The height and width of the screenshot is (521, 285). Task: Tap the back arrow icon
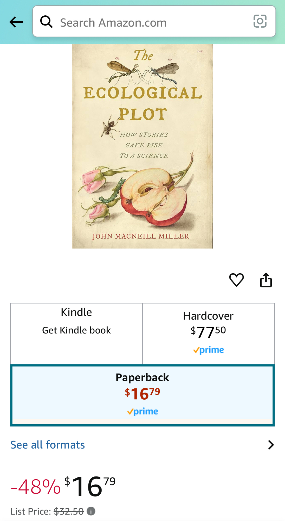(x=16, y=22)
